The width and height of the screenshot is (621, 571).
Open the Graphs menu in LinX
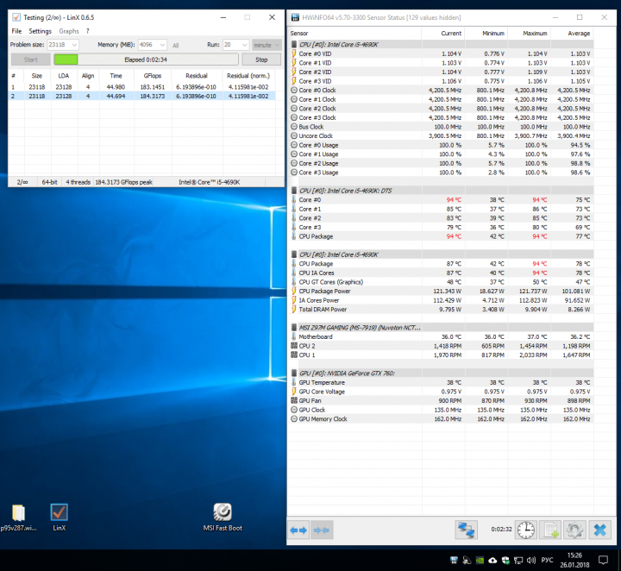[69, 31]
